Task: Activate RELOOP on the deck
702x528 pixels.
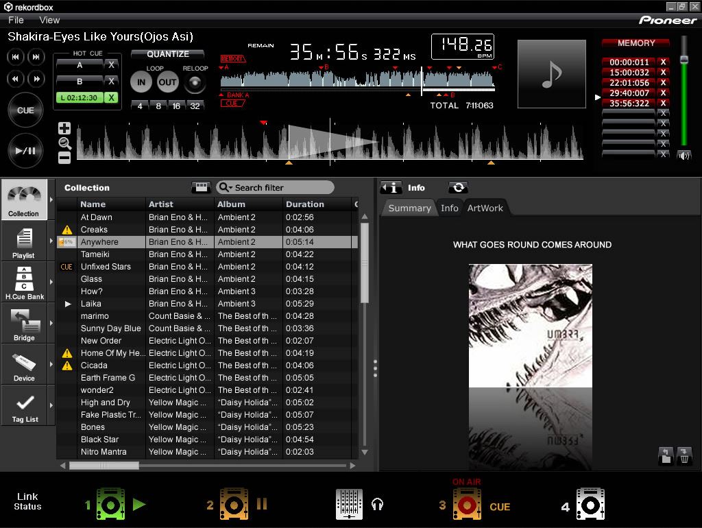Action: (194, 81)
